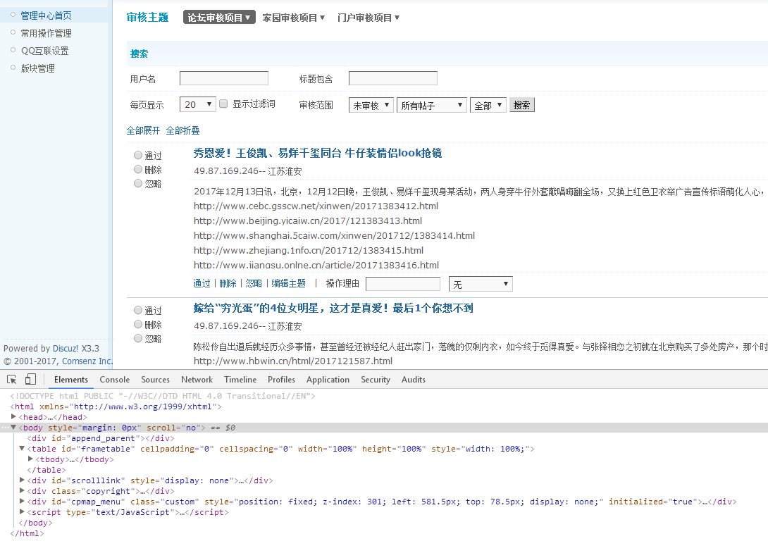Click the 通过 link below the first post
This screenshot has width=768, height=553.
tap(202, 283)
